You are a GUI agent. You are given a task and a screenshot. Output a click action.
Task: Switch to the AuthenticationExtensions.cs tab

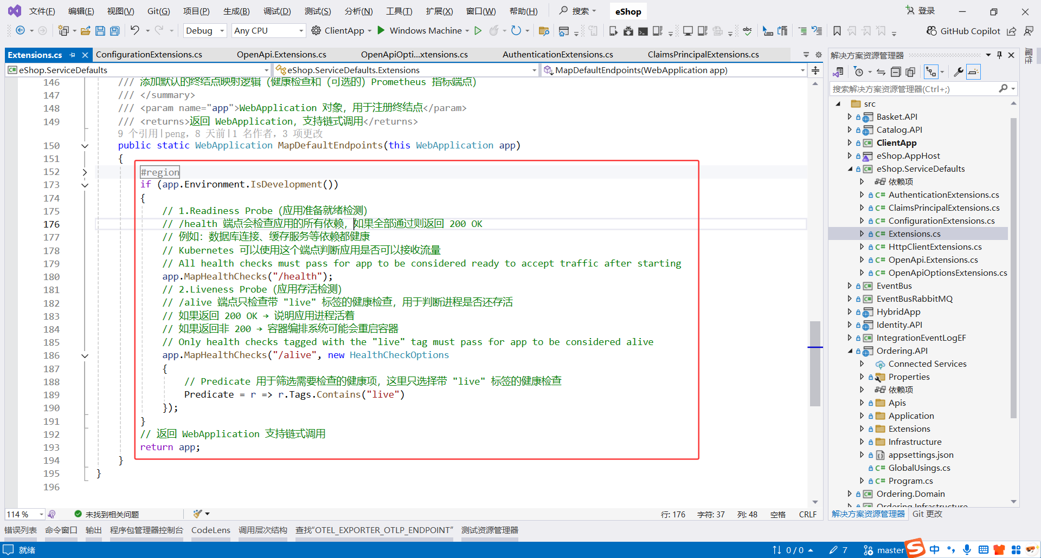tap(558, 55)
